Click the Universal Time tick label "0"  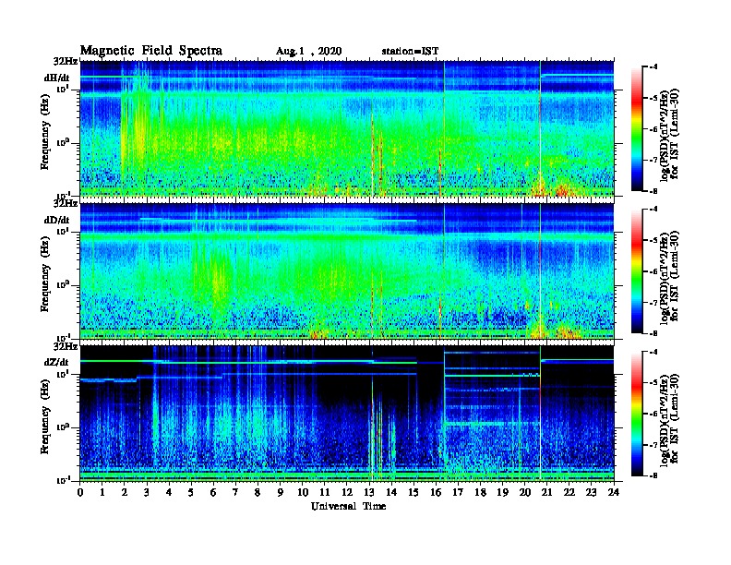(80, 493)
